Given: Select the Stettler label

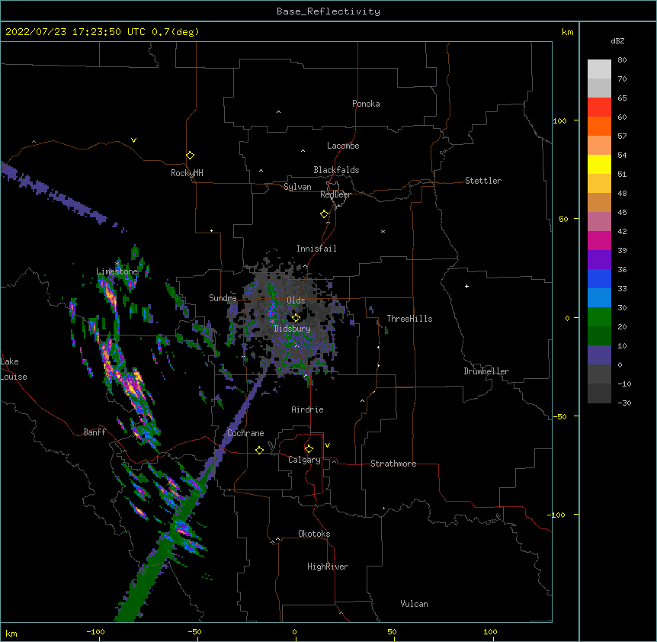Looking at the screenshot, I should coord(483,181).
